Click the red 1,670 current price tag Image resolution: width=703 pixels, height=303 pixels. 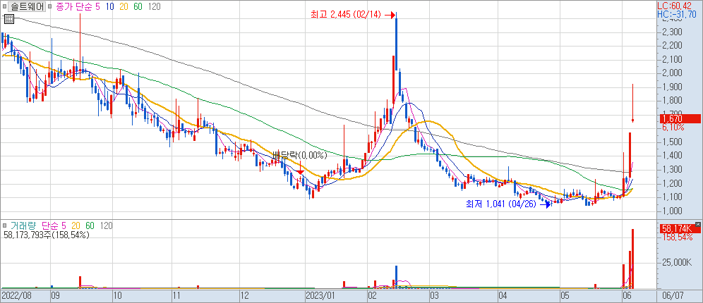679,118
